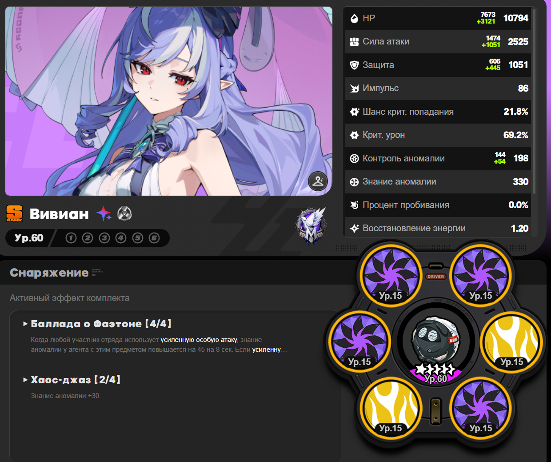Click the Контроль аномалии value 198
Screen dimensions: 551x462
click(x=521, y=158)
